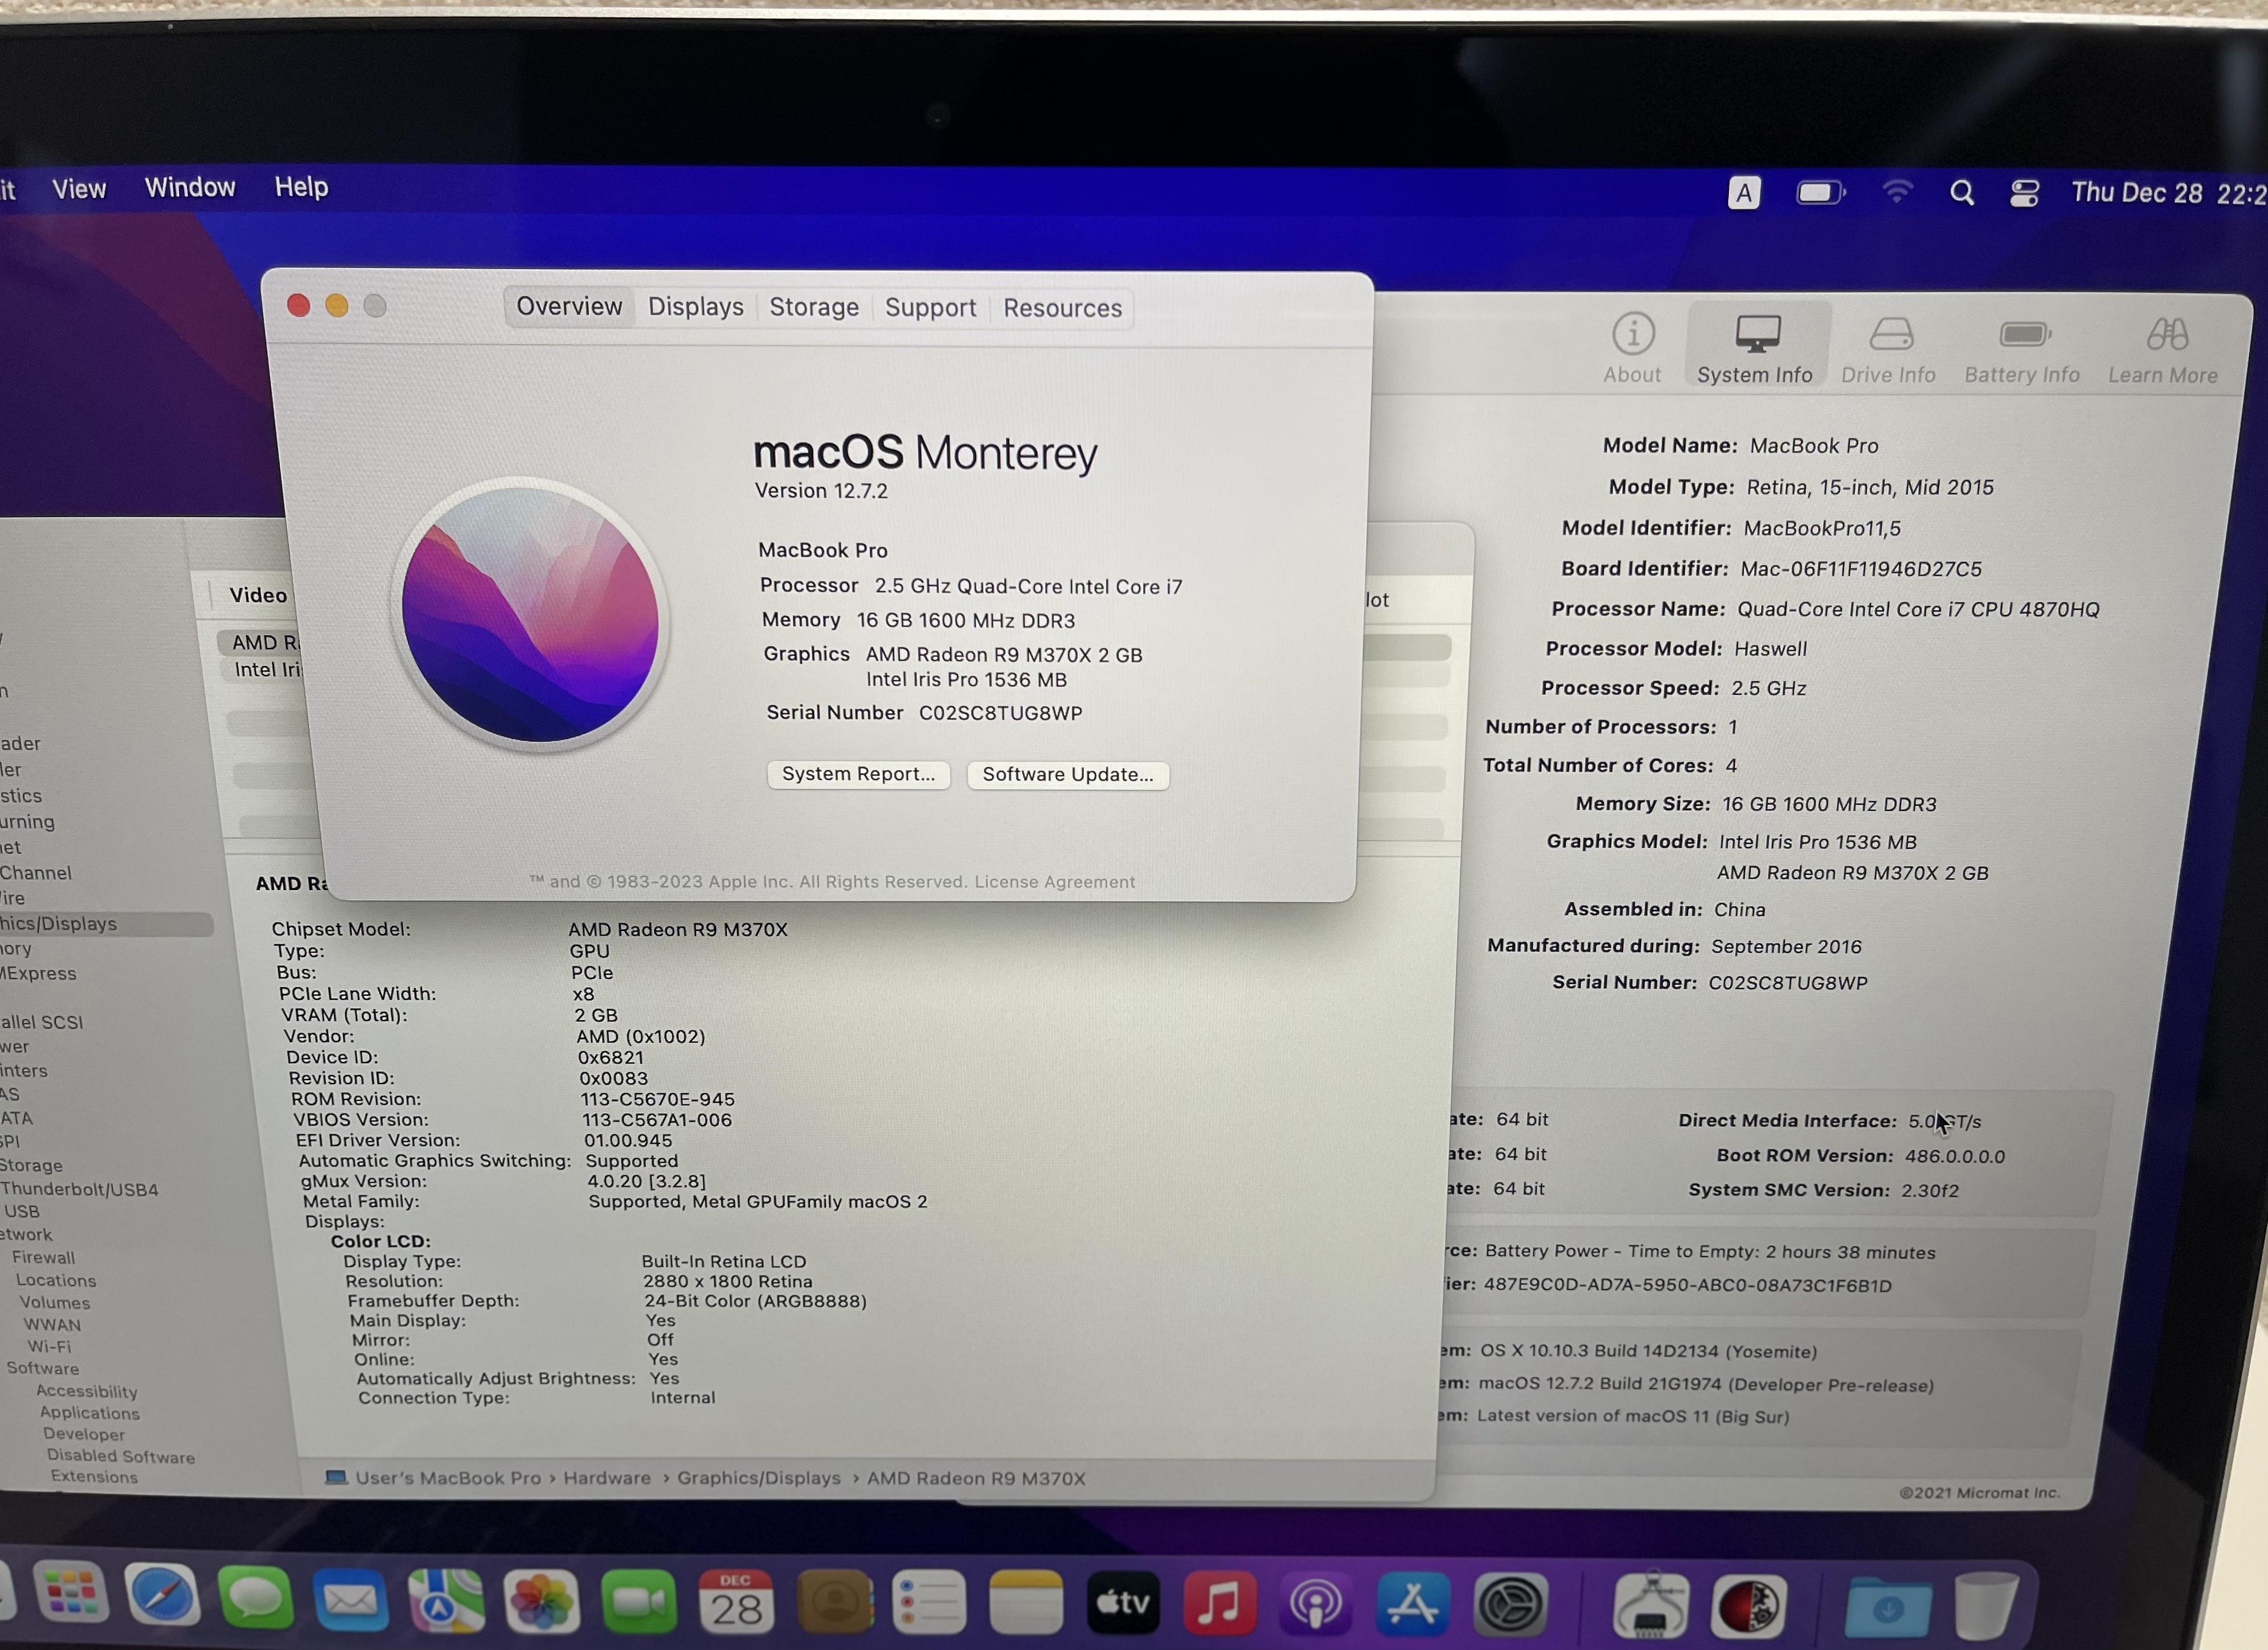
Task: Open Calendar showing Dec 28
Action: pyautogui.click(x=736, y=1603)
